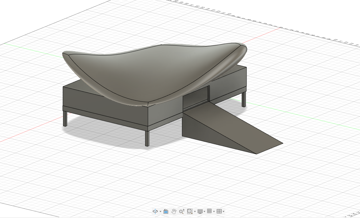Select the Pan hand tool

(x=174, y=211)
